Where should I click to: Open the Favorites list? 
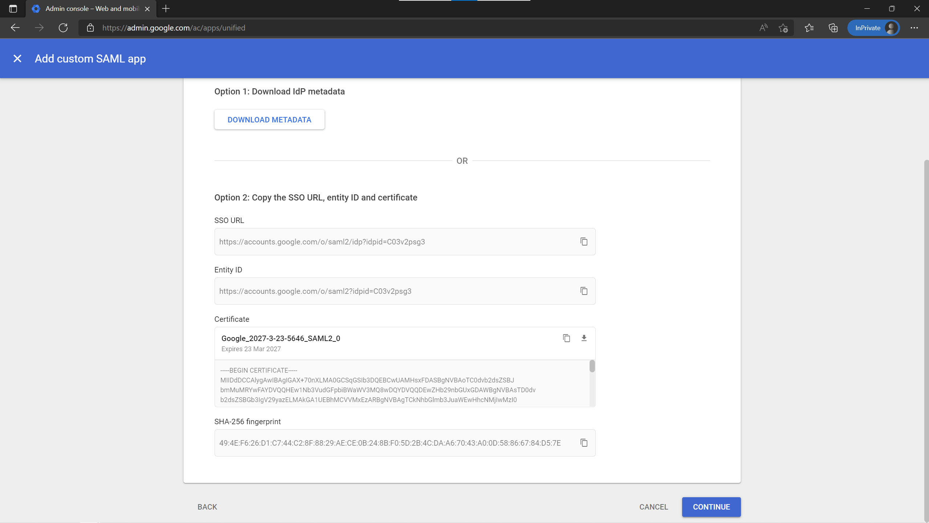(809, 28)
